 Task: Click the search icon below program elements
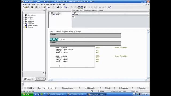(x=44, y=73)
